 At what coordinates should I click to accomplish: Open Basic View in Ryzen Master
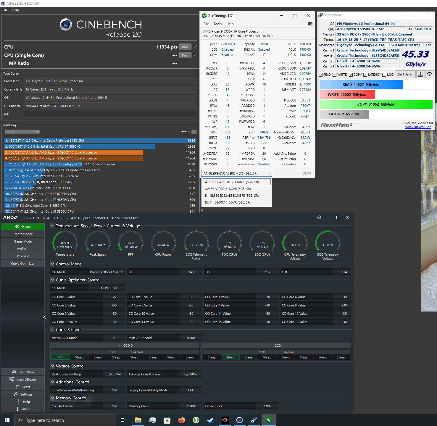23,372
